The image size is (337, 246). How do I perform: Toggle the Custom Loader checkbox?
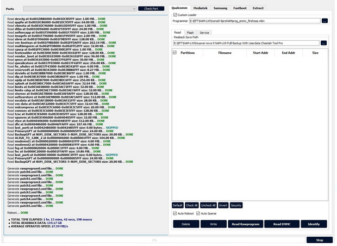coord(175,15)
